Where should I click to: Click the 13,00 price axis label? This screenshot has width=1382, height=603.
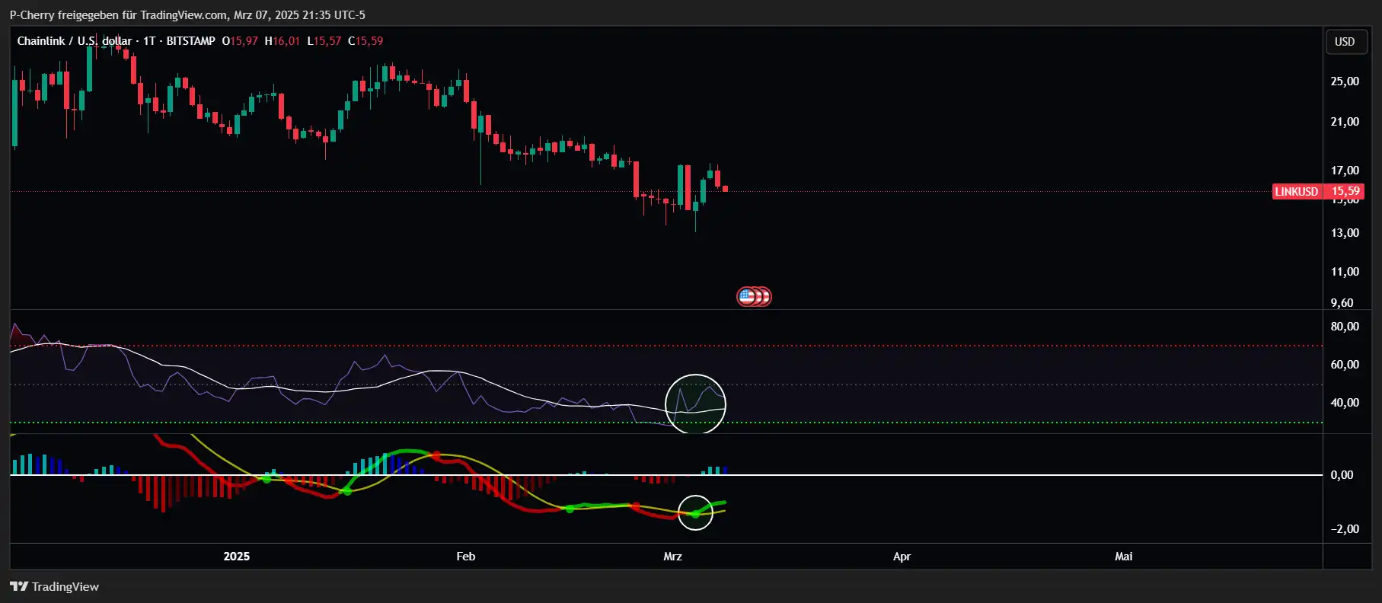click(1345, 233)
